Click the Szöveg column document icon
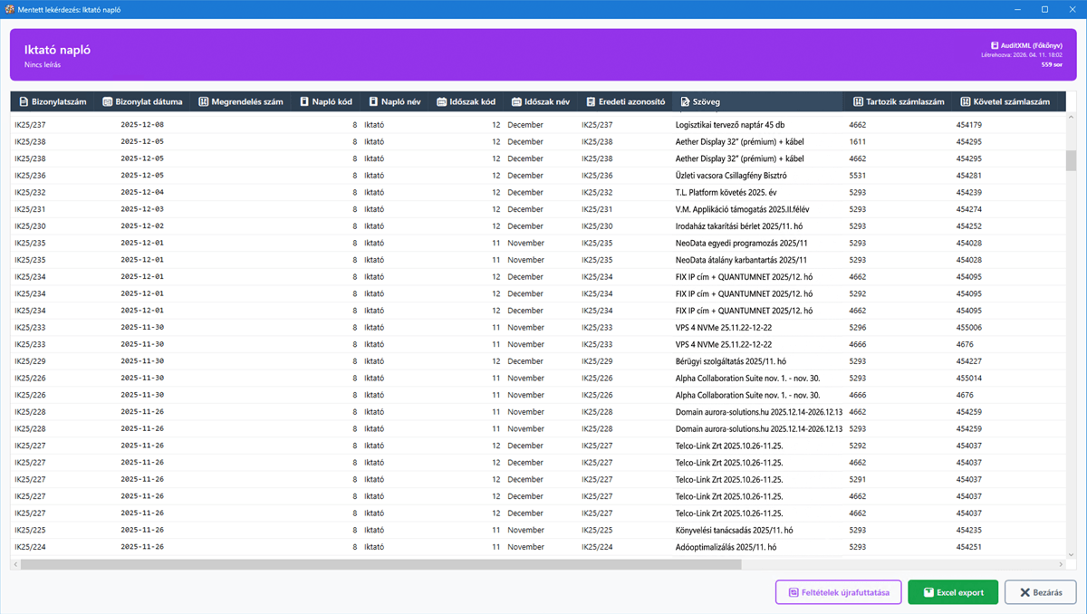Screen dimensions: 1087x614 [x=686, y=102]
